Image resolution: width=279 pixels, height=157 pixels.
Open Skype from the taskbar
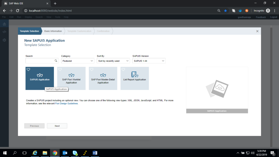pyautogui.click(x=75, y=153)
